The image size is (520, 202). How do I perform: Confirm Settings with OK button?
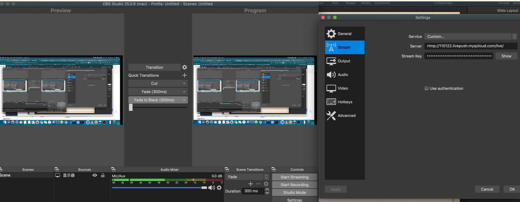click(512, 189)
